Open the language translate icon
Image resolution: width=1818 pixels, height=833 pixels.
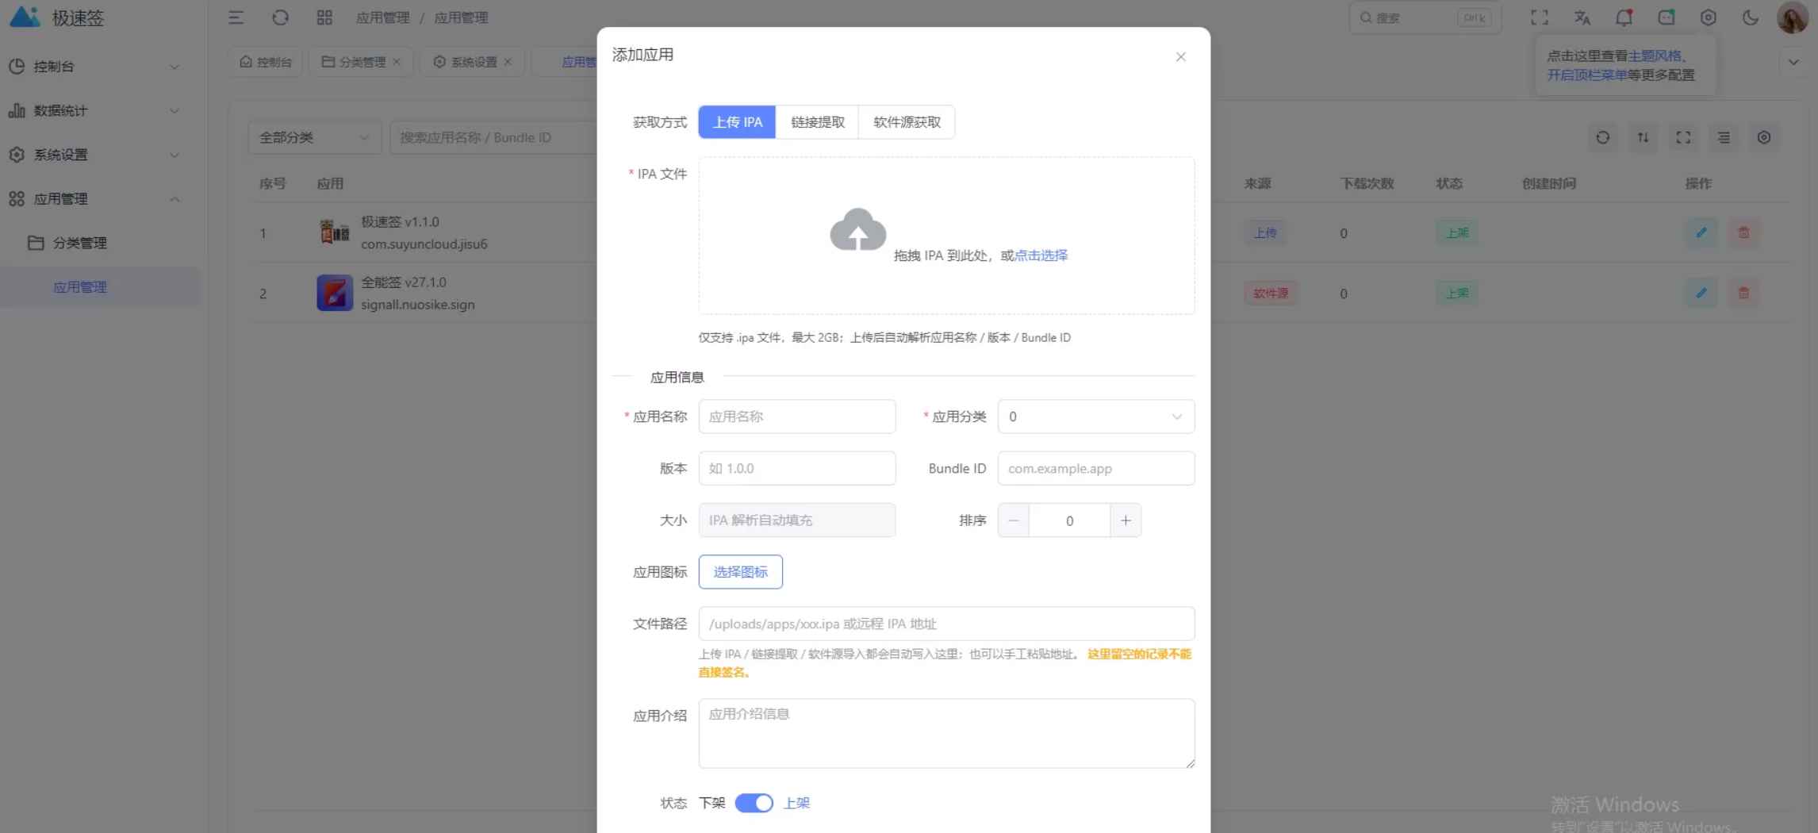coord(1582,17)
